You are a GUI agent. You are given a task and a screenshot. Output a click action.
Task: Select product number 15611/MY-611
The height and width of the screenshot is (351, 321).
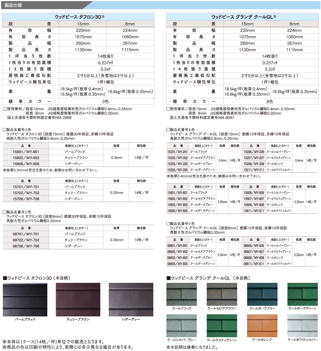click(254, 211)
